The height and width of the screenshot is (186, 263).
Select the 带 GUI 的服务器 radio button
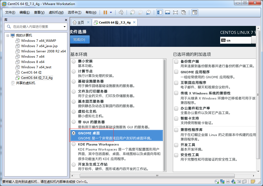pyautogui.click(x=74, y=122)
